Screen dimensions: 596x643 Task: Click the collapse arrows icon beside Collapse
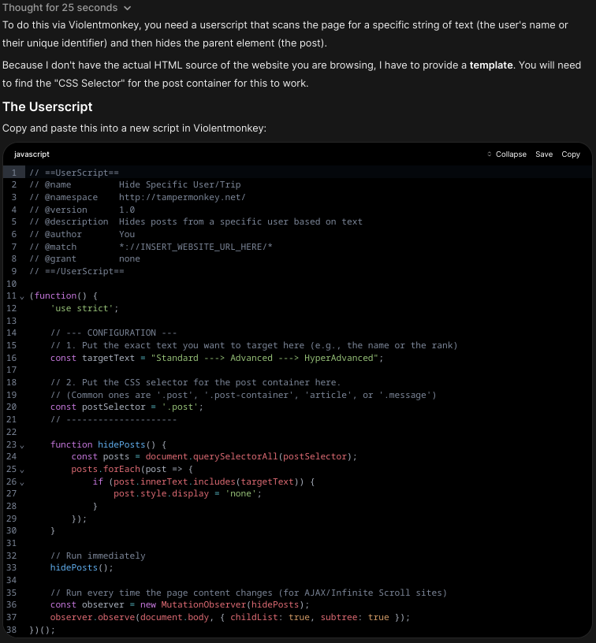click(x=489, y=154)
